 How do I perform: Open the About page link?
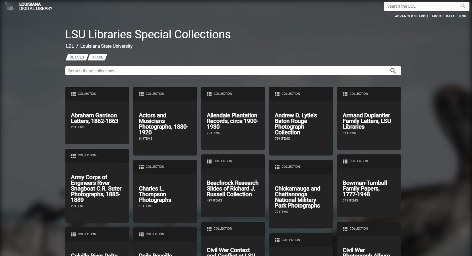[437, 16]
